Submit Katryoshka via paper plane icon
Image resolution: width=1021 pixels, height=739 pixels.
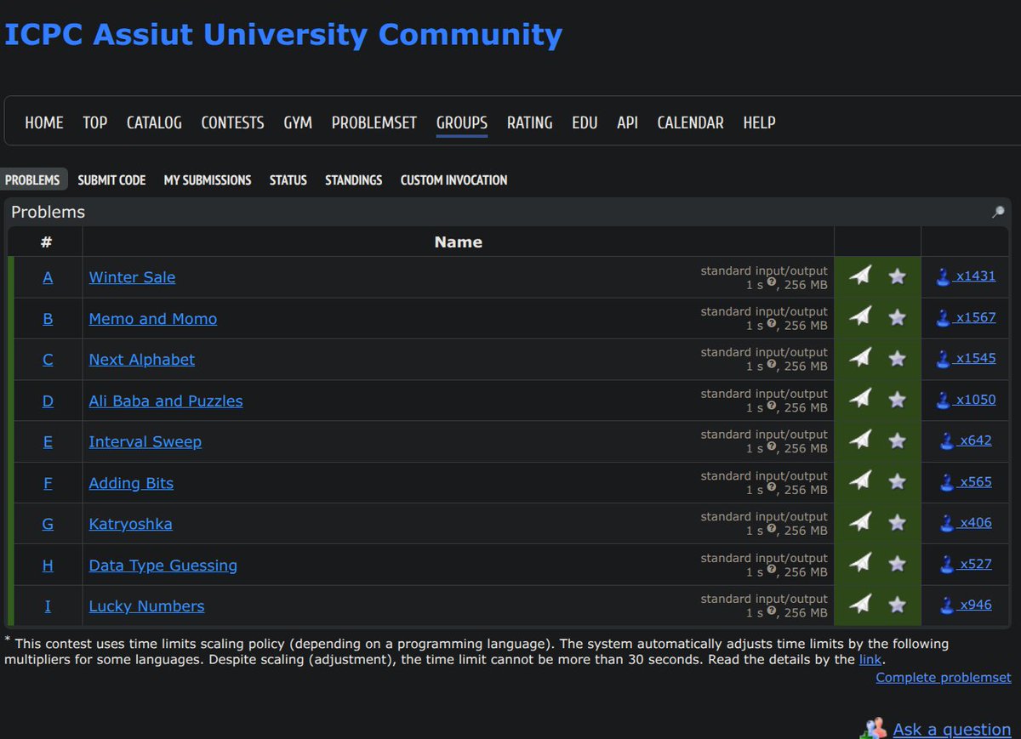tap(860, 522)
